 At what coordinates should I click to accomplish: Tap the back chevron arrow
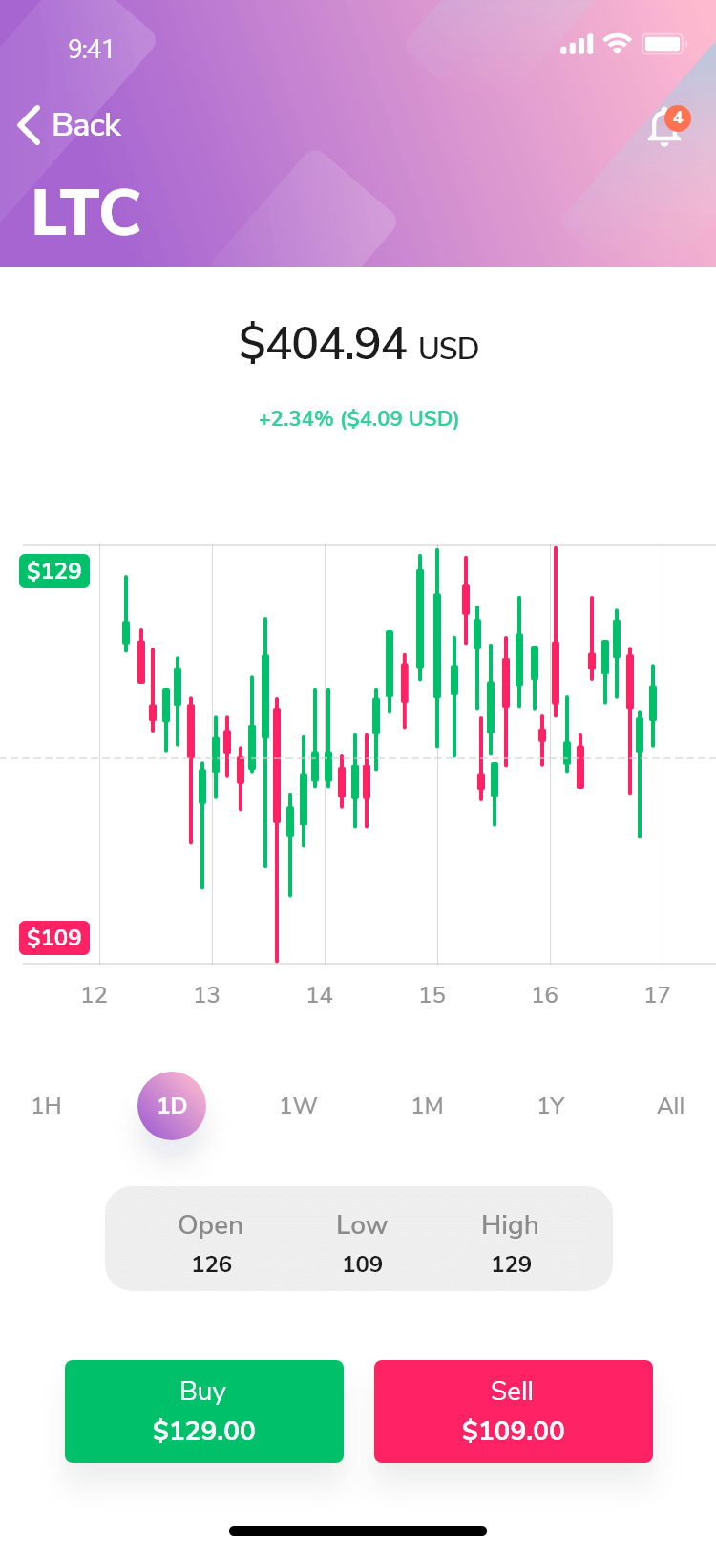(x=30, y=125)
